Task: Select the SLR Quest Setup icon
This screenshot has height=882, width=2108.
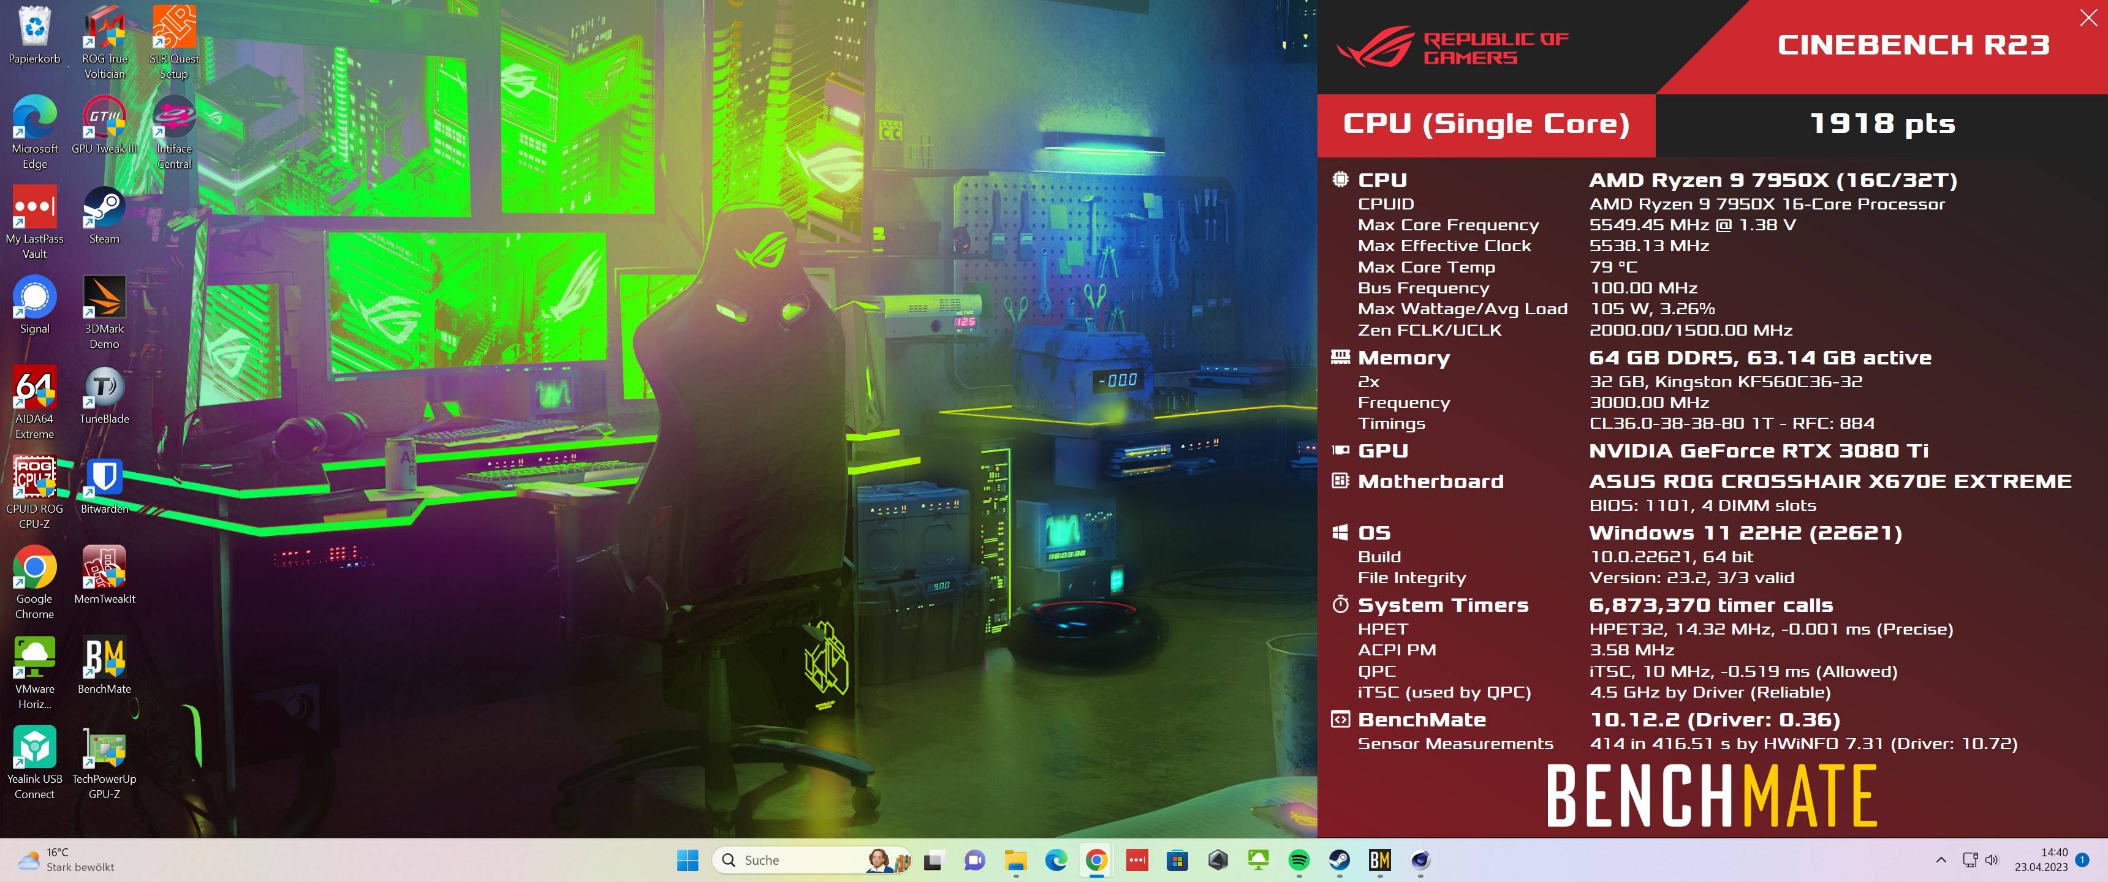Action: click(173, 42)
